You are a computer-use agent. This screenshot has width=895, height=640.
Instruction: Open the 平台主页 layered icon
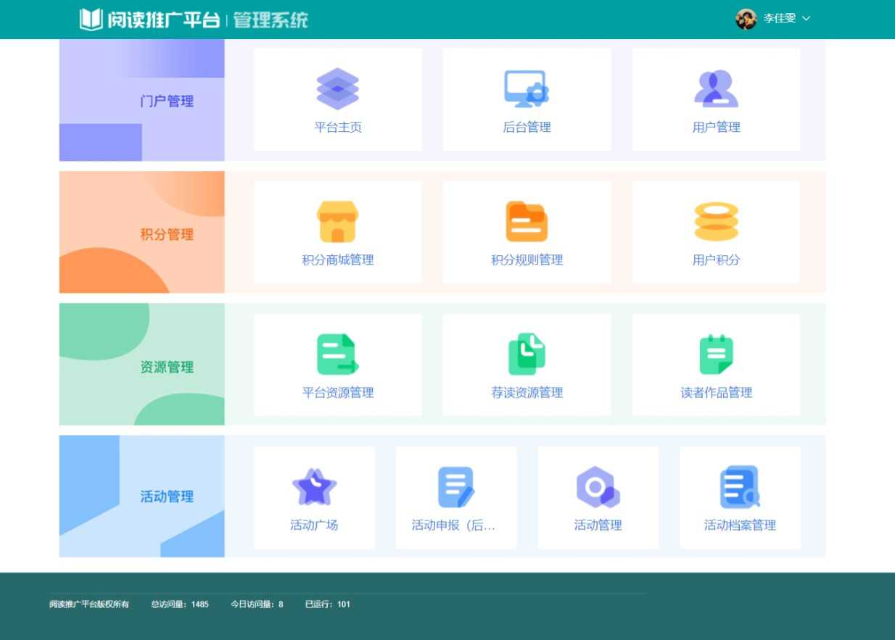pos(338,89)
